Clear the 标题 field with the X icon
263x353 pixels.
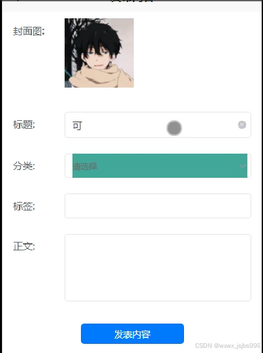pos(242,125)
